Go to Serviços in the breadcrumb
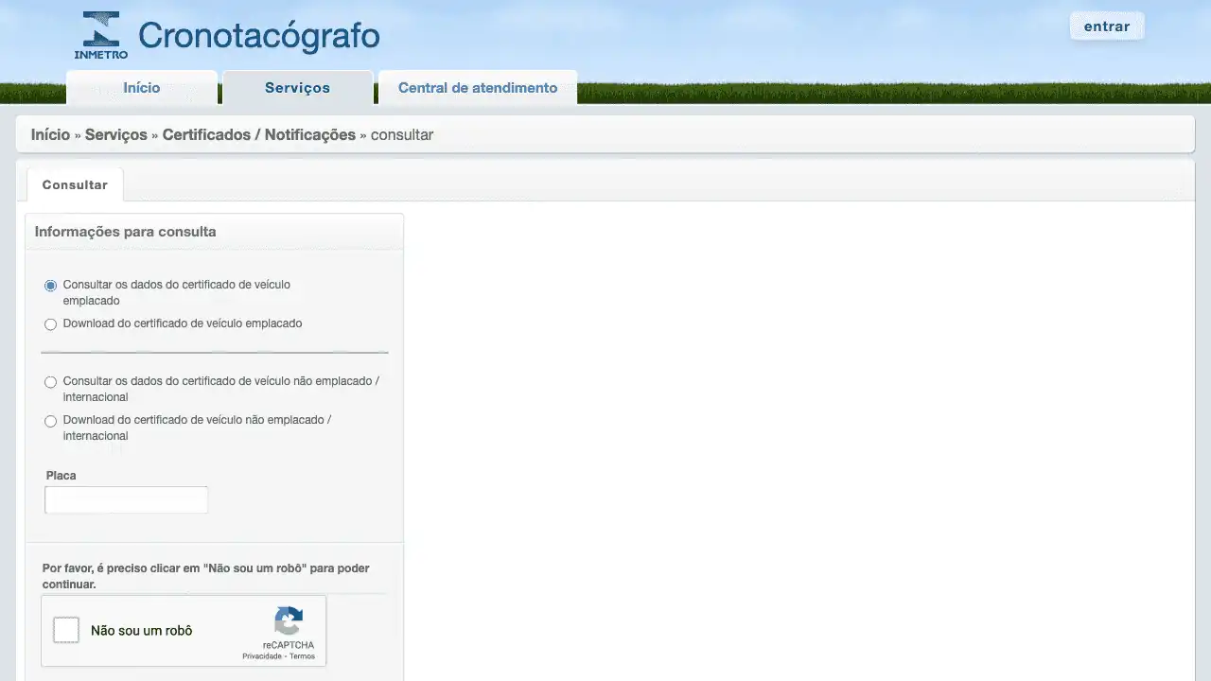 coord(115,134)
